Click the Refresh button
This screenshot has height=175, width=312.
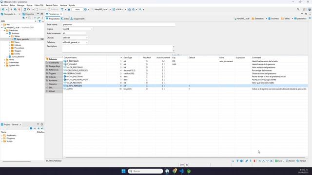[301, 161]
